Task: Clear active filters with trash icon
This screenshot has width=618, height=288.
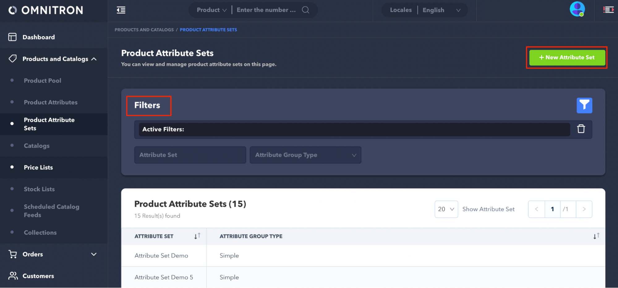Action: 581,129
